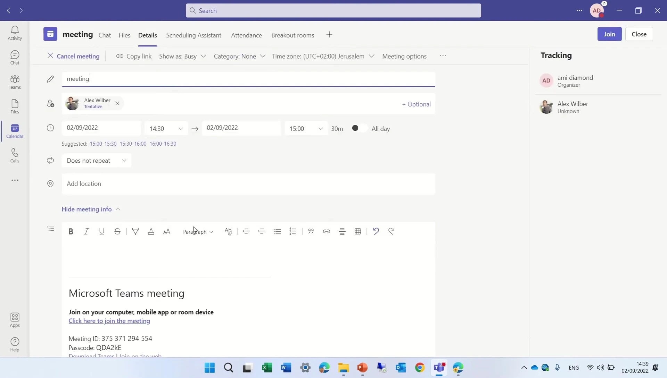
Task: Apply strikethrough formatting
Action: click(x=117, y=232)
